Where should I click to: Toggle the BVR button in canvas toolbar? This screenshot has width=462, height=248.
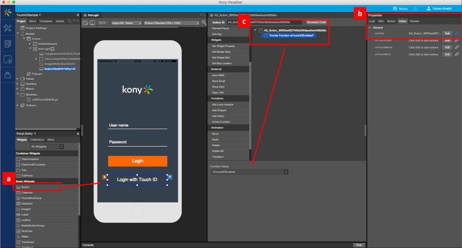tap(102, 22)
